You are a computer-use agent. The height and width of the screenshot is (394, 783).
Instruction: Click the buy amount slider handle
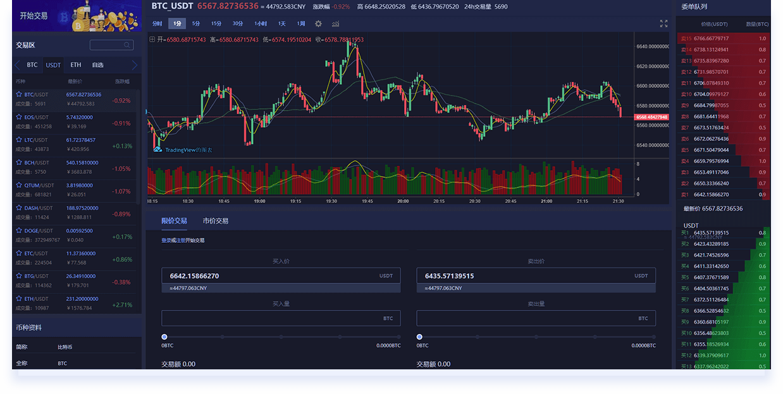(x=164, y=337)
